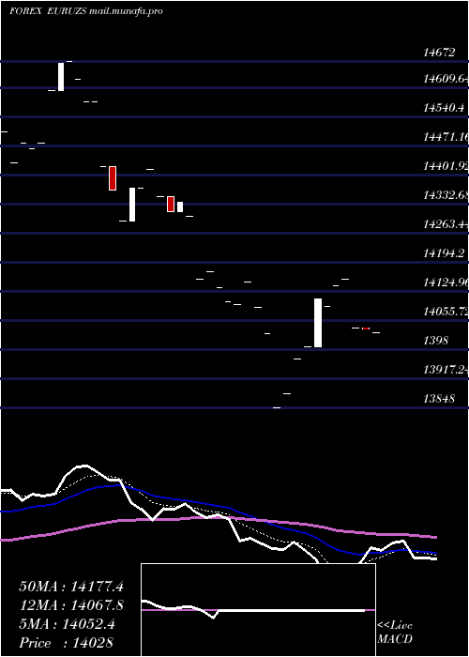Click the 5MA : 14052.4 readout
The image size is (469, 657).
[x=68, y=624]
